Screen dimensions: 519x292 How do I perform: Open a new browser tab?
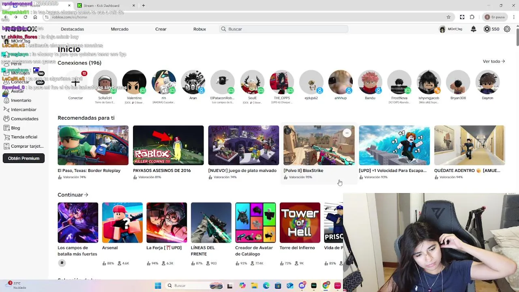click(x=143, y=5)
